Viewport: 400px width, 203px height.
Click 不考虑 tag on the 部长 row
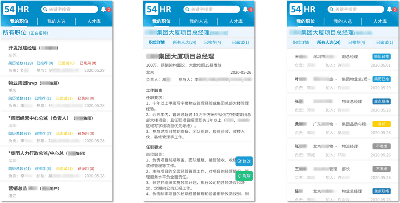pos(381,168)
